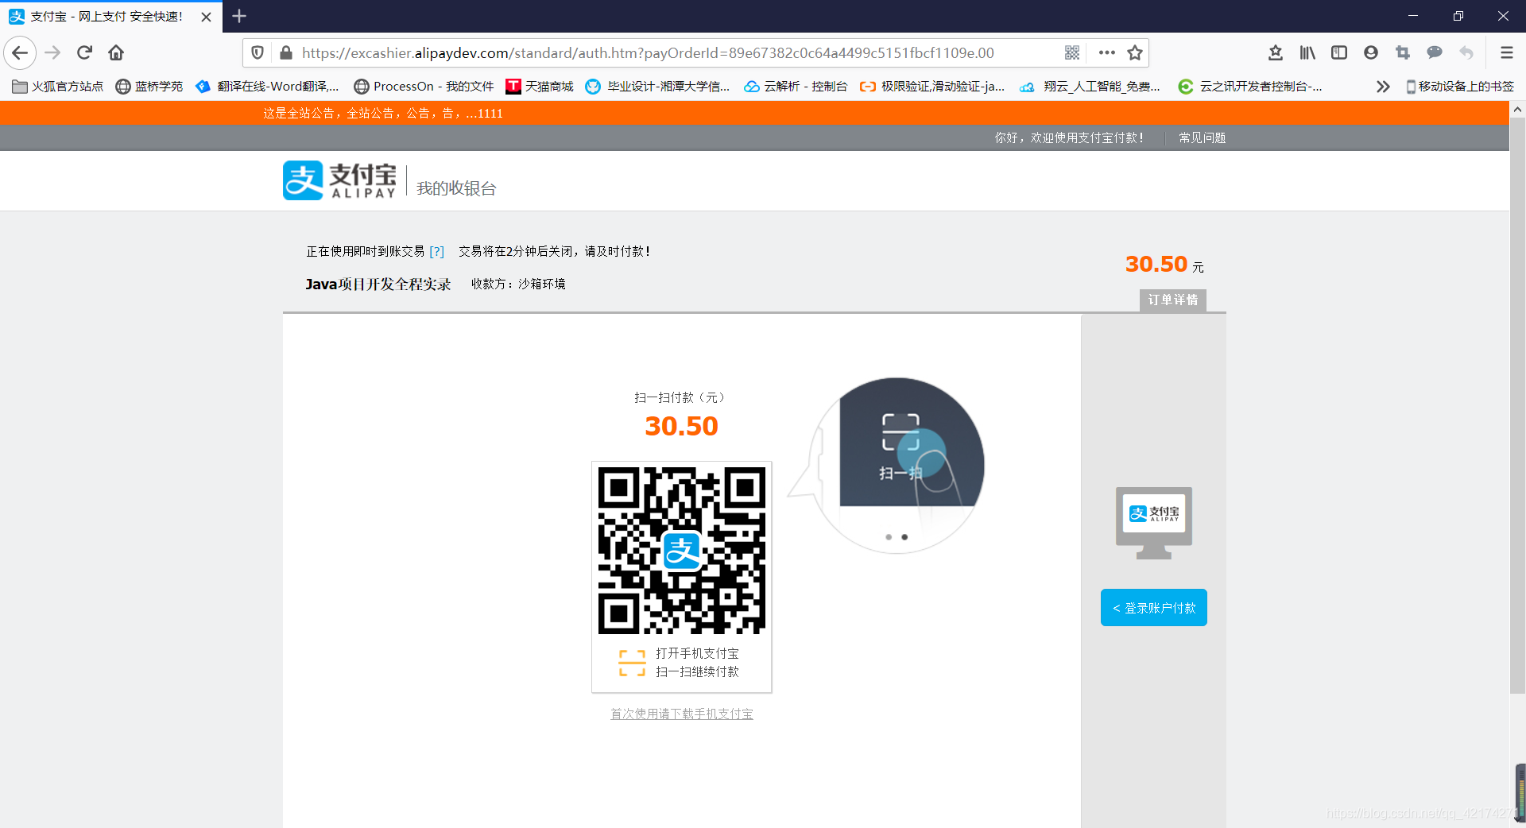Open 蓝桥学苑 bookmark
Screen dimensions: 1526x828
point(149,86)
